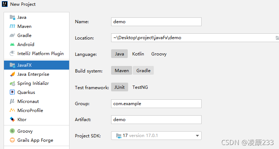The height and width of the screenshot is (149, 279).
Task: Select the JavaFX generator label
Action: [x=24, y=65]
